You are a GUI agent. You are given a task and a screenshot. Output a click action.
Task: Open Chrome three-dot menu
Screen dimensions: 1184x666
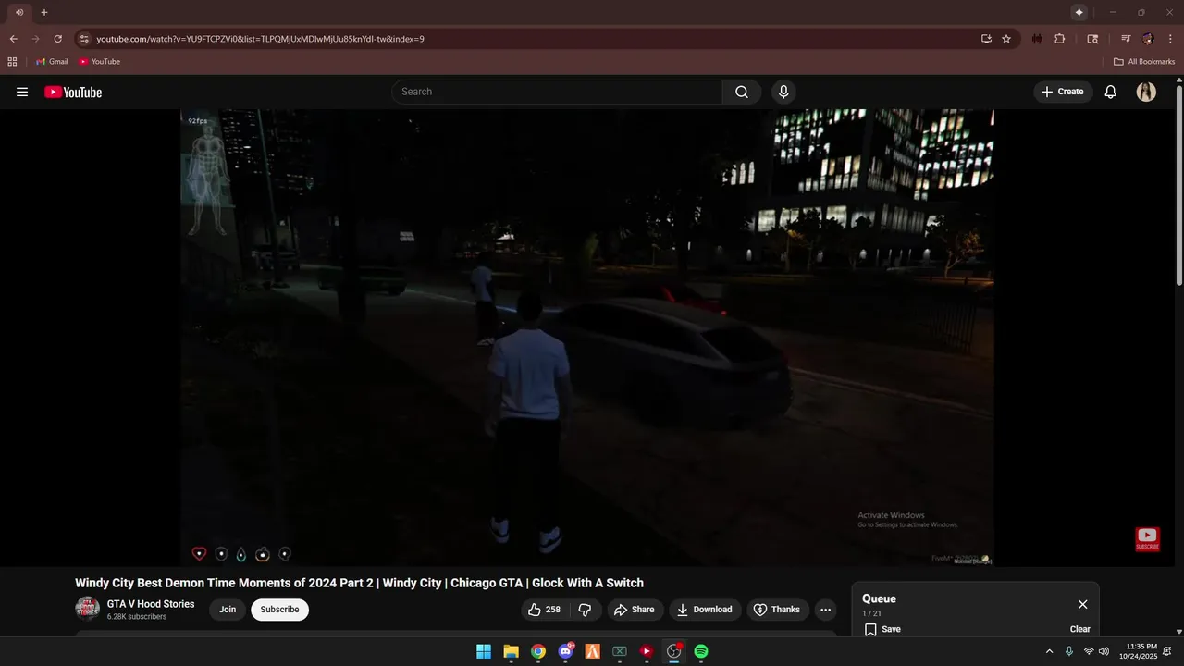[x=1169, y=39]
